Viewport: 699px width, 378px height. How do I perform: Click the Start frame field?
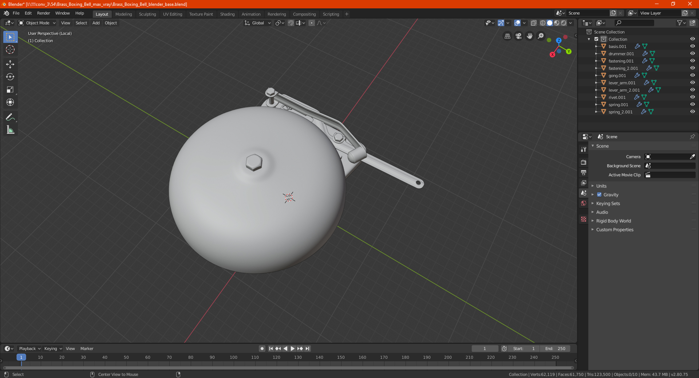(x=524, y=349)
